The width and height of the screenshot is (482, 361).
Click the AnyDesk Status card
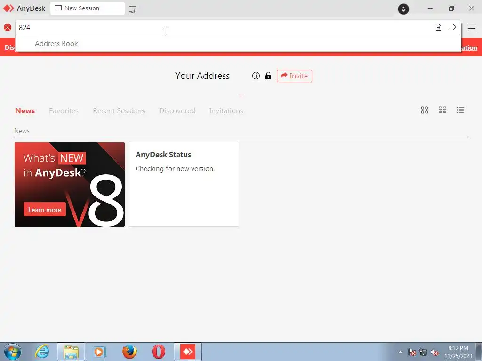(x=184, y=184)
